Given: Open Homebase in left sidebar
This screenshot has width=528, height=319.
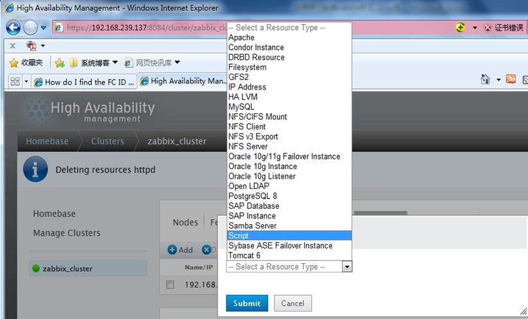Looking at the screenshot, I should pyautogui.click(x=55, y=214).
